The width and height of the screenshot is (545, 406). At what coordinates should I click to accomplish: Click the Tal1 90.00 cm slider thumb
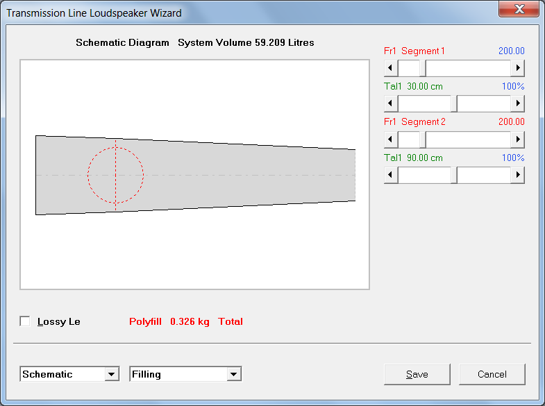(x=454, y=175)
